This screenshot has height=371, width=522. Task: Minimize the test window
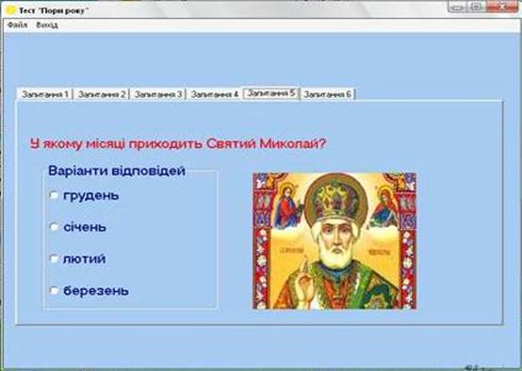(458, 7)
